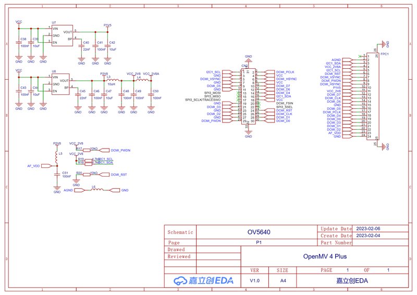Select capacitor C50 100nF
The image size is (417, 295).
[x=151, y=94]
